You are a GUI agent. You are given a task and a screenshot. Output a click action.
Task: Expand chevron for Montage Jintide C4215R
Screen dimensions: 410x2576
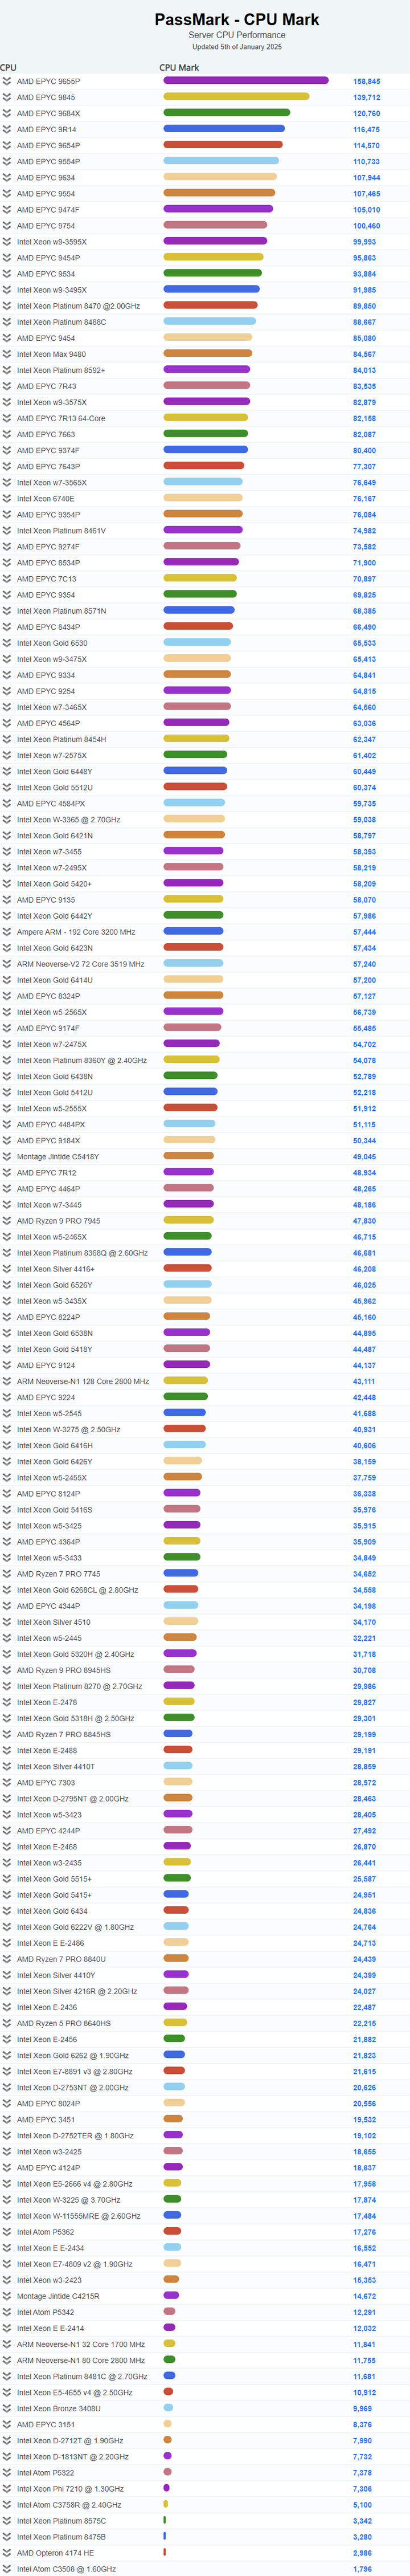click(x=7, y=2296)
